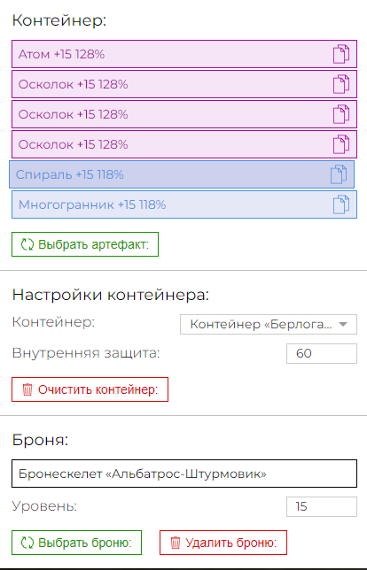Select the Атом +15 128% row
This screenshot has height=570, width=367.
(x=184, y=54)
